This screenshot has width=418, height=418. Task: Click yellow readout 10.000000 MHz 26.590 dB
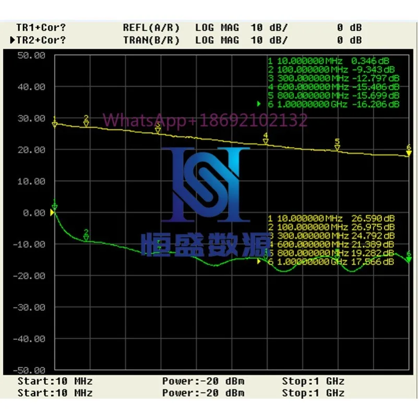[331, 219]
